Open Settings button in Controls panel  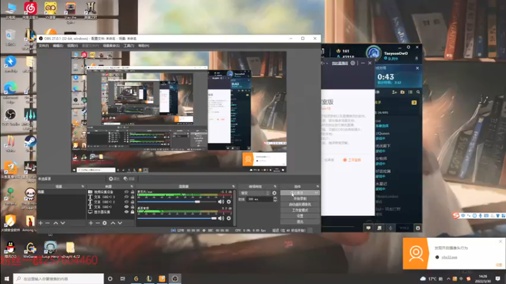point(300,216)
